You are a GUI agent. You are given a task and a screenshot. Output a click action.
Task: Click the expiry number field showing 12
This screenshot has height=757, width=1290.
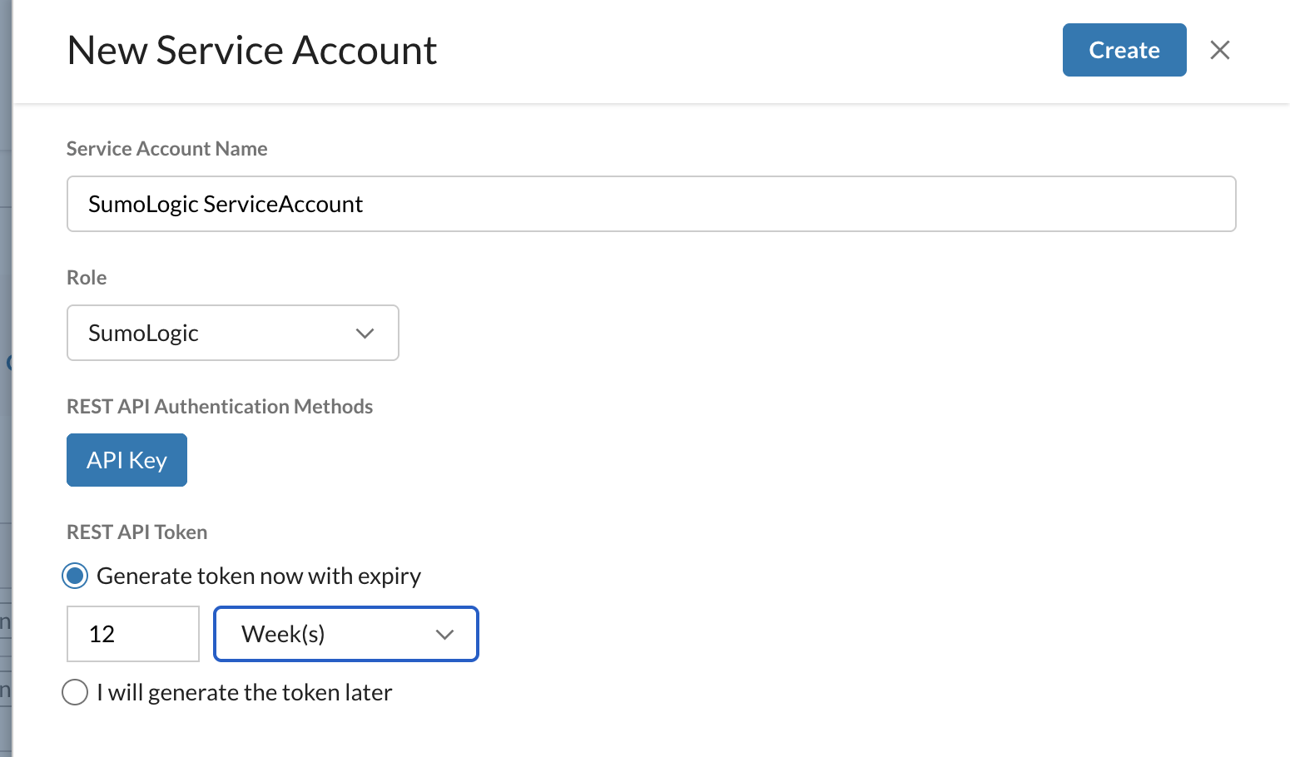(x=133, y=634)
